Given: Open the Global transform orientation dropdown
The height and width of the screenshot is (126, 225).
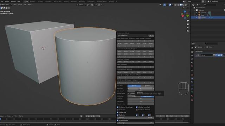Looking at the screenshot, I should click(x=81, y=5).
